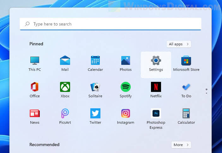
Task: Go to the next pinned apps page dot
Action: tap(207, 93)
